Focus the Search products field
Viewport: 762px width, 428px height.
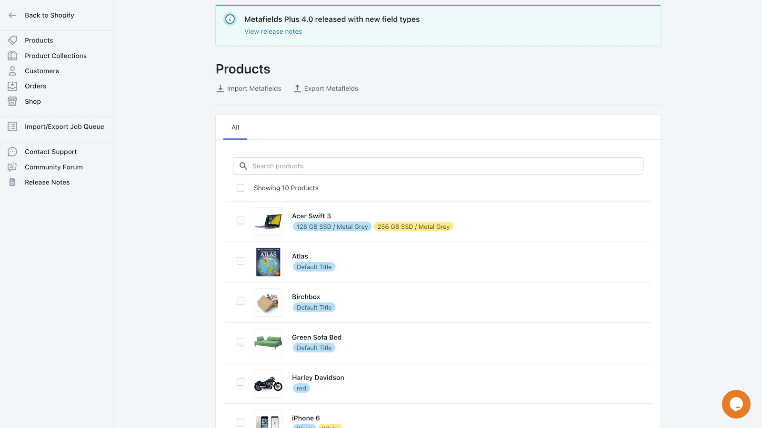click(438, 166)
